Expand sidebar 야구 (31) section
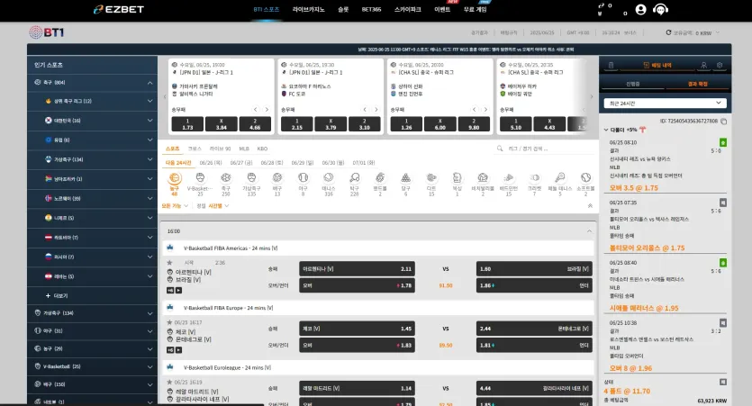The width and height of the screenshot is (752, 406). (x=93, y=330)
